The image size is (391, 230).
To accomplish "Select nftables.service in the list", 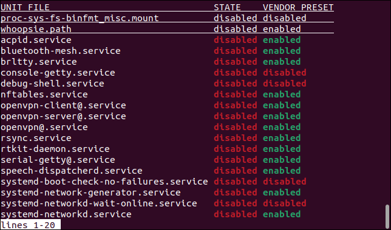I will tap(44, 94).
